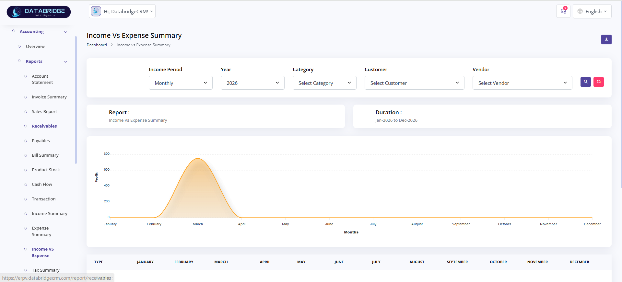Open the English language dropdown

pos(592,11)
